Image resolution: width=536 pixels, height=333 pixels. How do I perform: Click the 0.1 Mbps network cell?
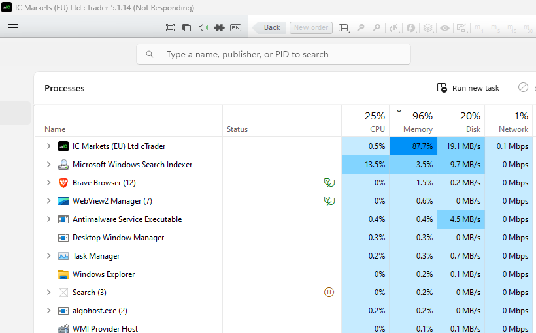[x=509, y=146]
